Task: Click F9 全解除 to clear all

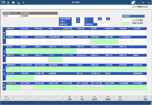Action: (108, 98)
